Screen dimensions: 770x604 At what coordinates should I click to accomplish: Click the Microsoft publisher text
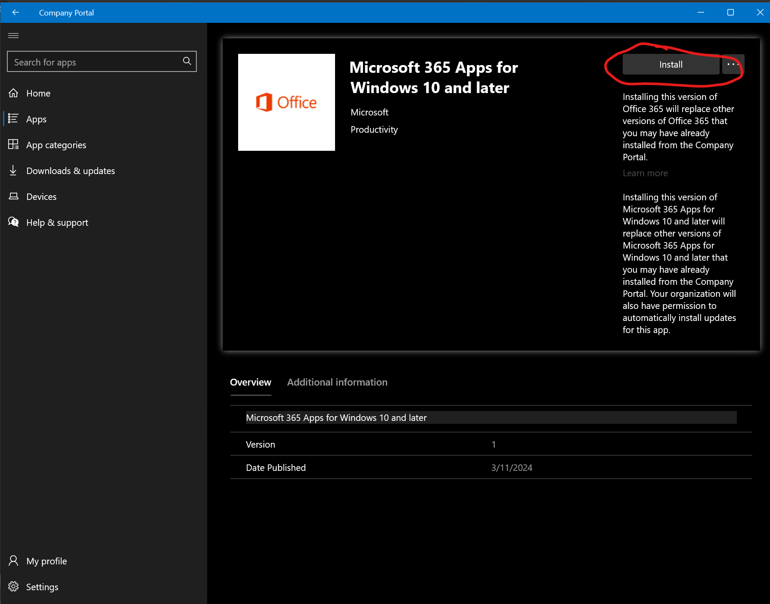coord(369,112)
